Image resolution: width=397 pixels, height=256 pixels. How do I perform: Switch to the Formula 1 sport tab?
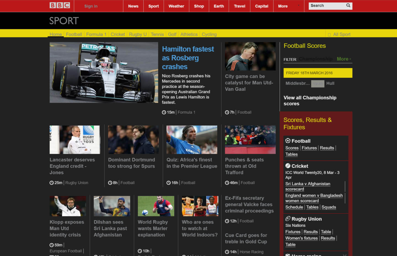[x=96, y=34]
